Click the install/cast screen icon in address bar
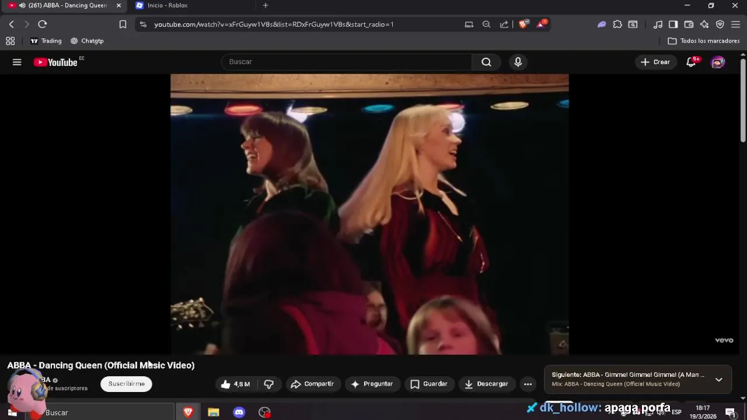Image resolution: width=747 pixels, height=420 pixels. 469,24
